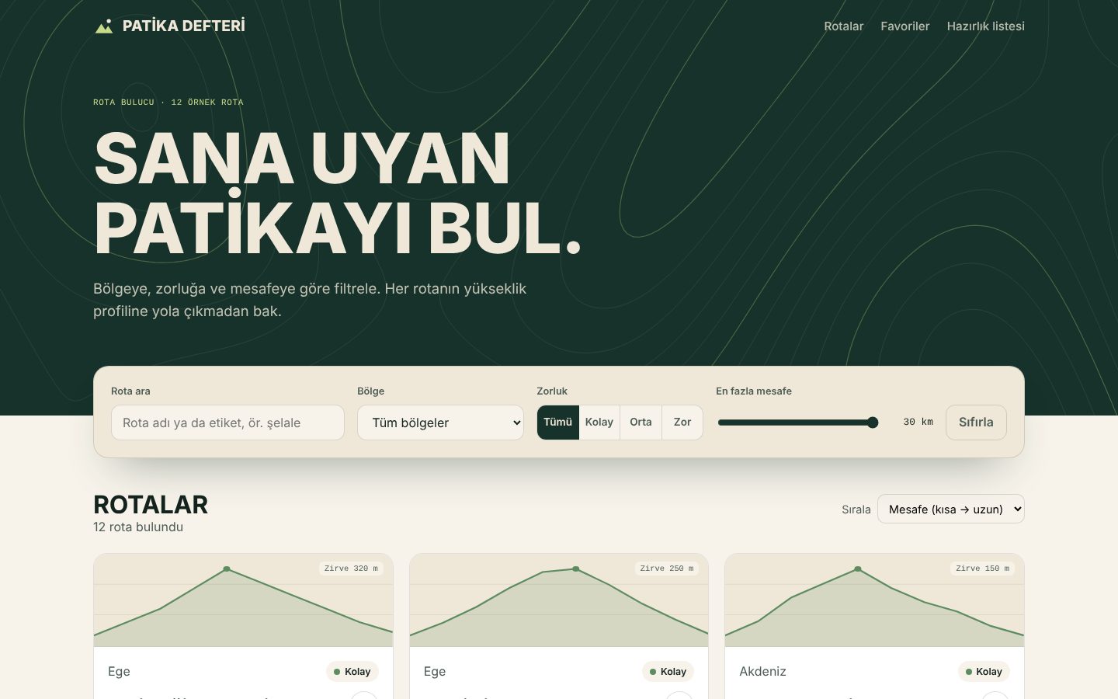Click the PATİKA DEFTERİ brand name
The height and width of the screenshot is (699, 1118).
tap(183, 26)
